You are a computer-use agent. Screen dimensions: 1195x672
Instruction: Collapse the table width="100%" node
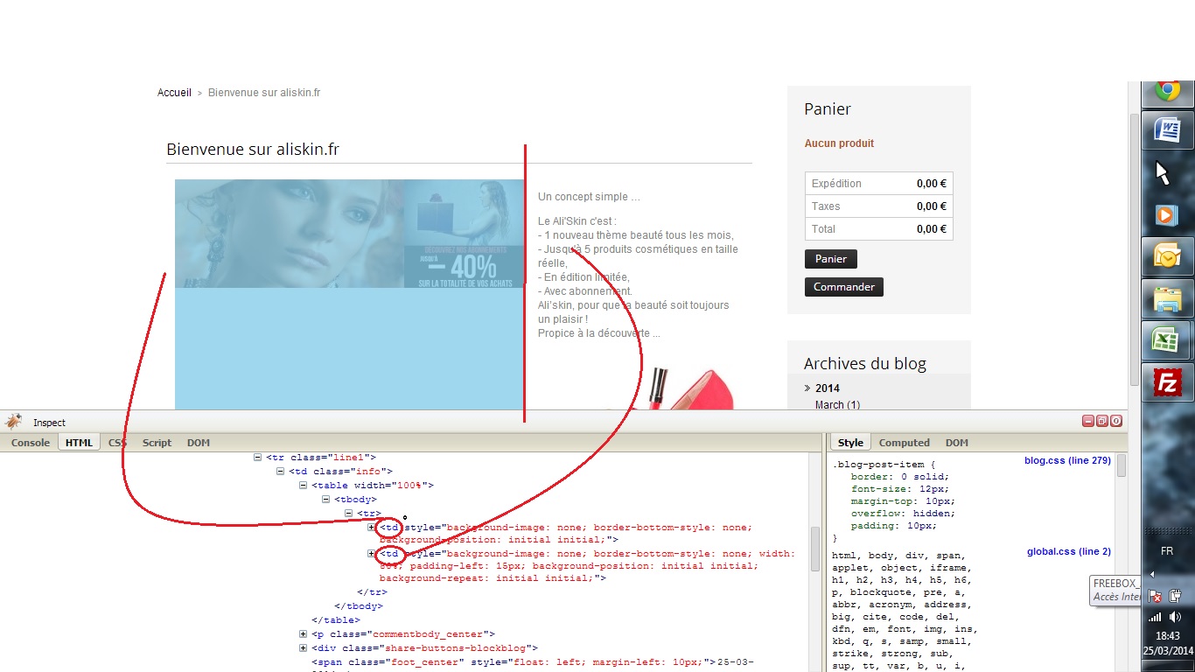pyautogui.click(x=304, y=485)
